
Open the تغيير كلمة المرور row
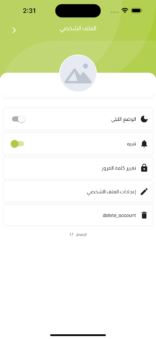pos(78,168)
